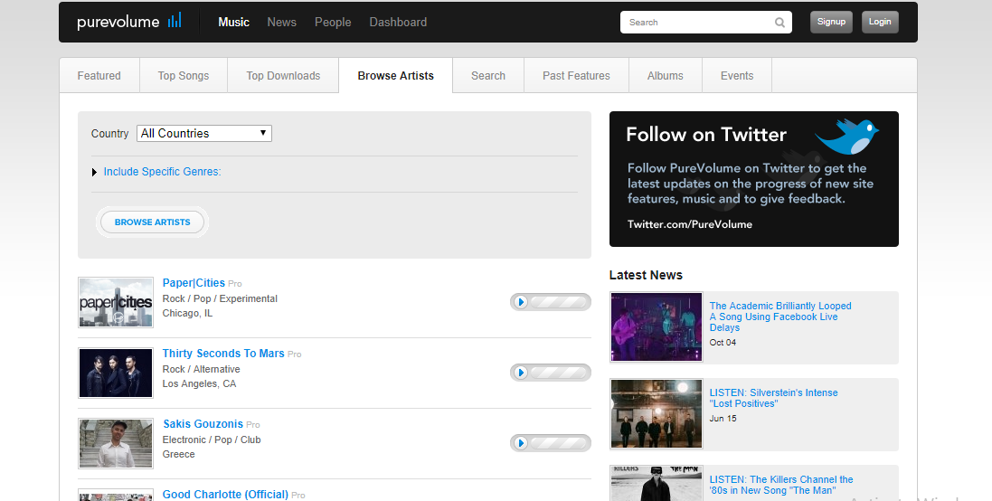Open The Killers The Man news link
This screenshot has width=992, height=501.
(781, 485)
